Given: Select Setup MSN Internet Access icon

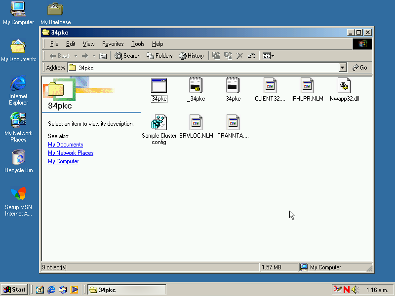Looking at the screenshot, I should (18, 201).
